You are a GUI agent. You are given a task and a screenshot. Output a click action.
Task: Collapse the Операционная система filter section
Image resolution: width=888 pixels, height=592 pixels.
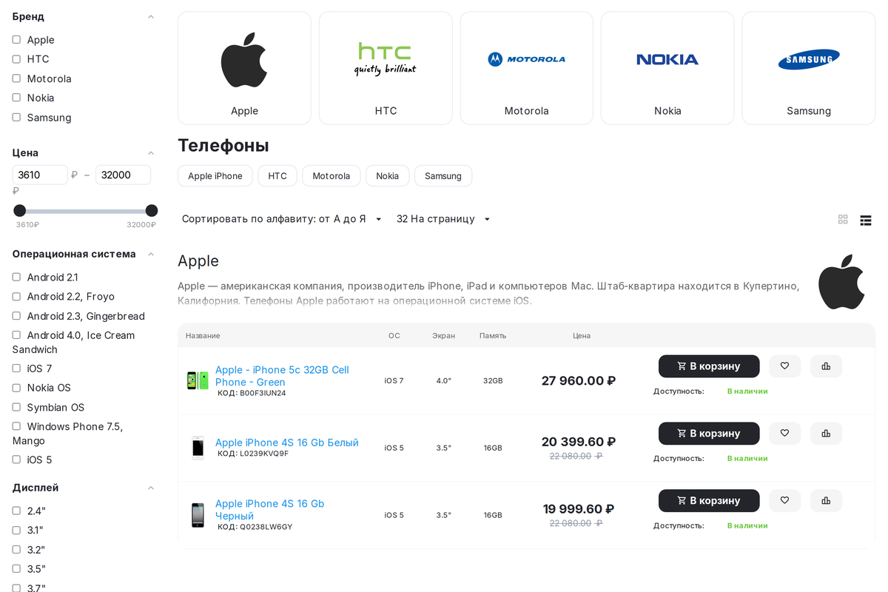coord(151,254)
